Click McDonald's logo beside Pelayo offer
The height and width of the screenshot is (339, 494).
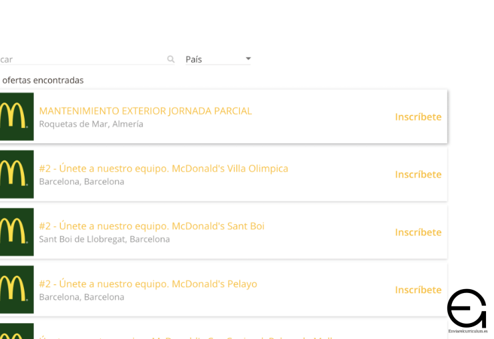[x=16, y=290]
